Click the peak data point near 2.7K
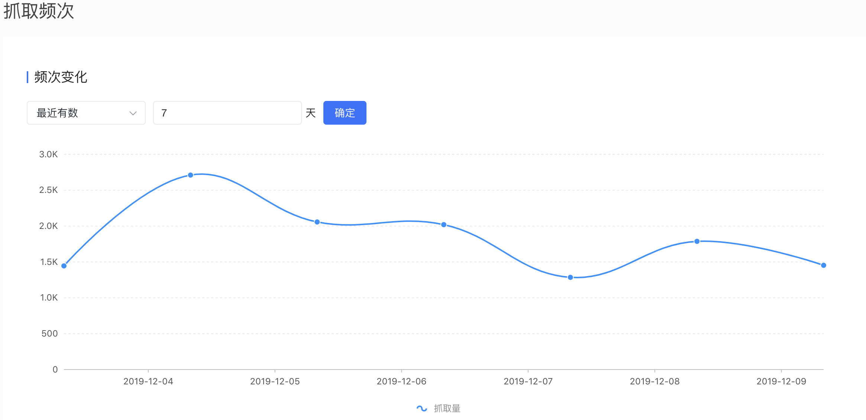866x420 pixels. pos(190,175)
